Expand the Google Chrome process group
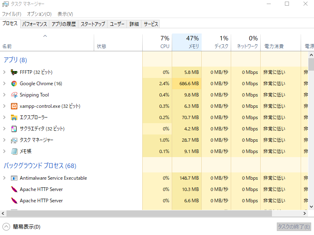314x235 pixels. pyautogui.click(x=4, y=84)
